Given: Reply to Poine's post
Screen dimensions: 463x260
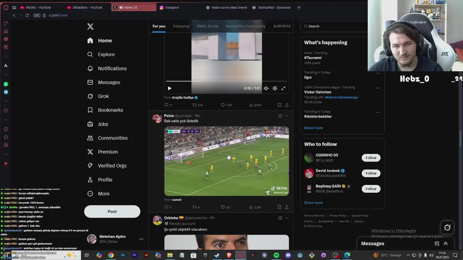Looking at the screenshot, I should [168, 207].
